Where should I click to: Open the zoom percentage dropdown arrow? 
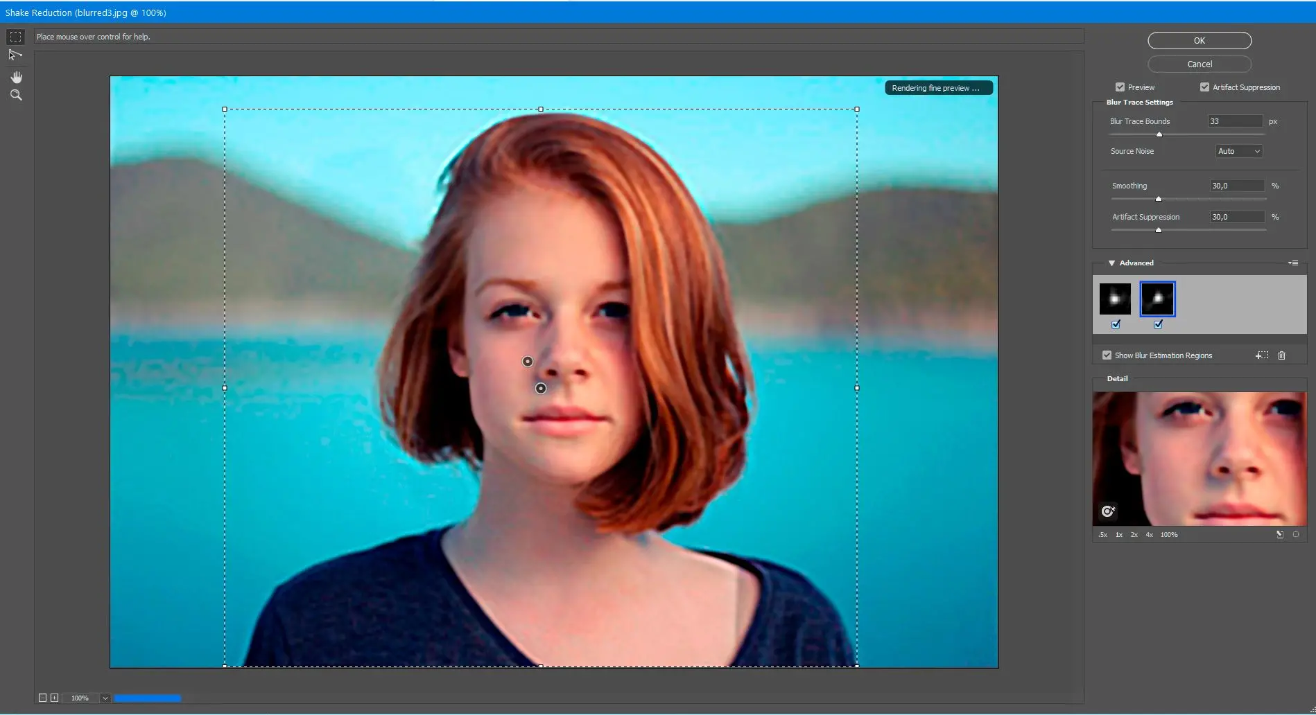[105, 698]
